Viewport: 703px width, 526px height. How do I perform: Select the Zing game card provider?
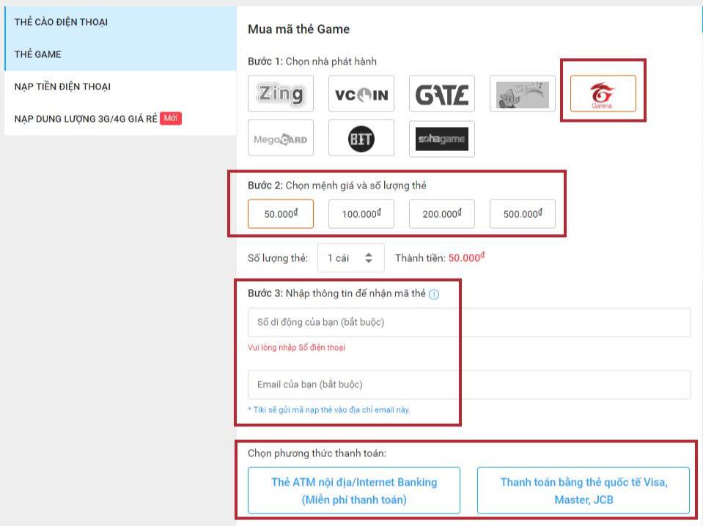[281, 94]
